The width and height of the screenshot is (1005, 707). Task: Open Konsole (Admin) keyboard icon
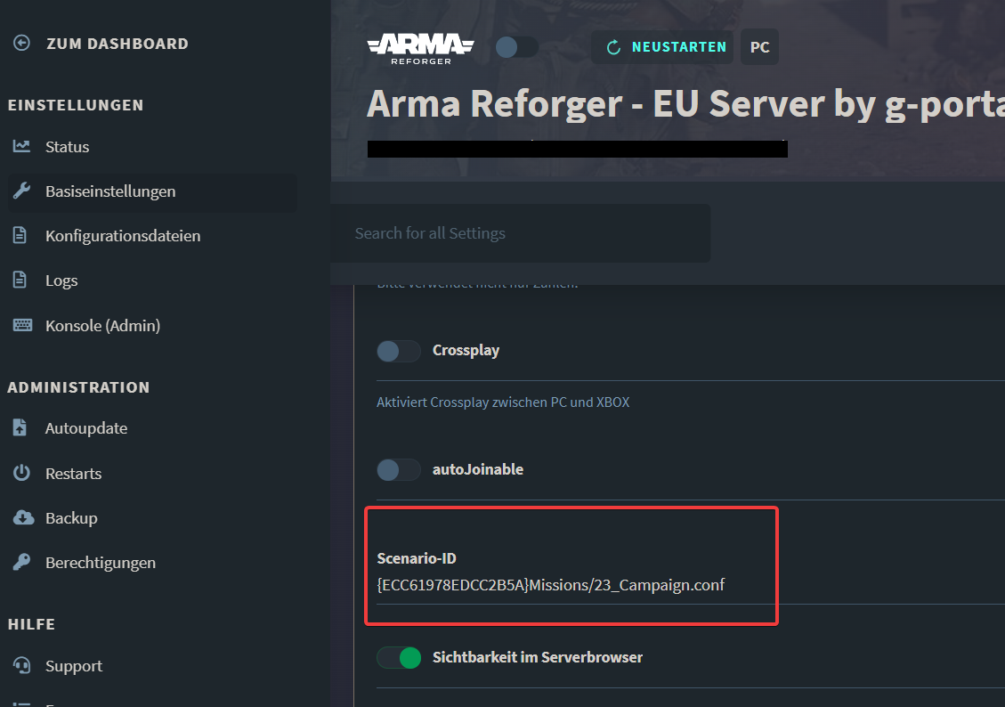21,325
